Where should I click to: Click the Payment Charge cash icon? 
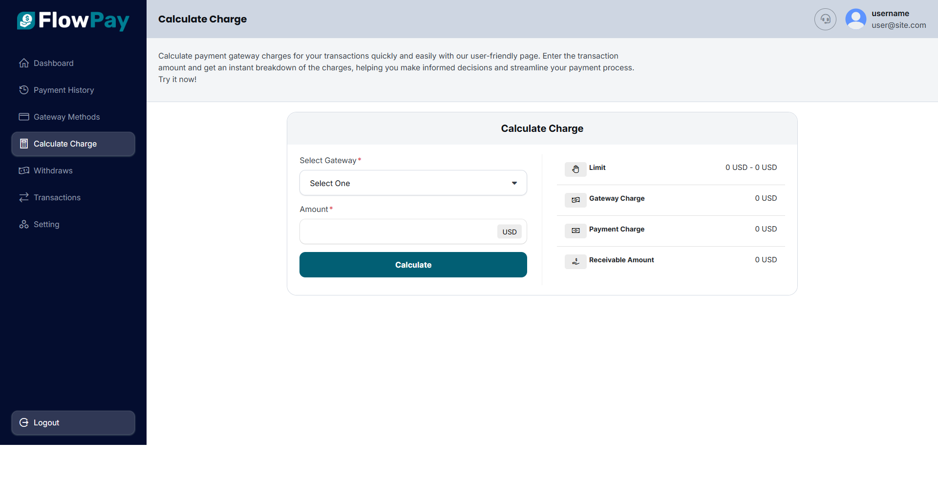coord(576,231)
